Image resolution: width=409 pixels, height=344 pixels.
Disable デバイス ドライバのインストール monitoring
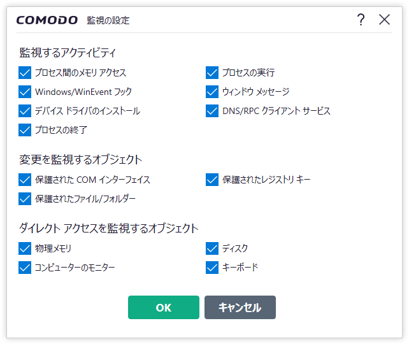click(25, 111)
